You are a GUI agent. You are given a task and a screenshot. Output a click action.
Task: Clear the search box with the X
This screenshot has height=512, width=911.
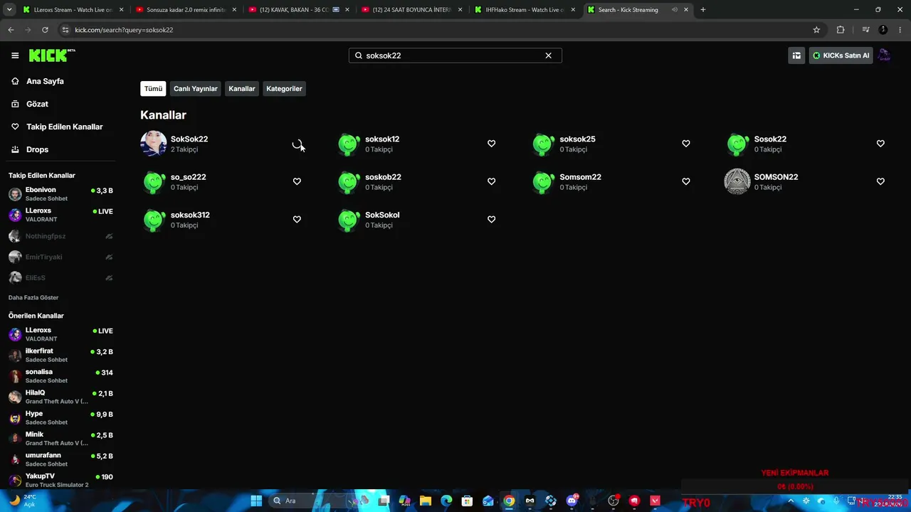[548, 55]
